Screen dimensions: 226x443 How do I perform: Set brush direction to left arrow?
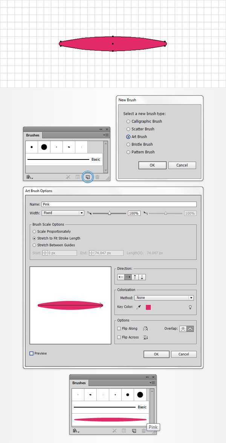point(121,277)
